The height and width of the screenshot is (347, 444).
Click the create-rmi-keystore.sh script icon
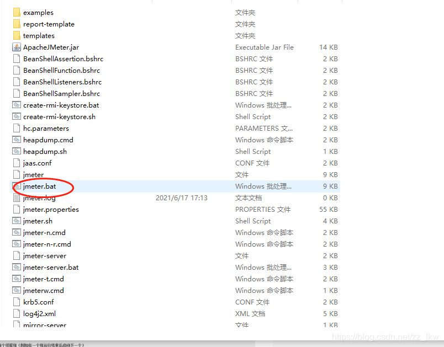(17, 117)
